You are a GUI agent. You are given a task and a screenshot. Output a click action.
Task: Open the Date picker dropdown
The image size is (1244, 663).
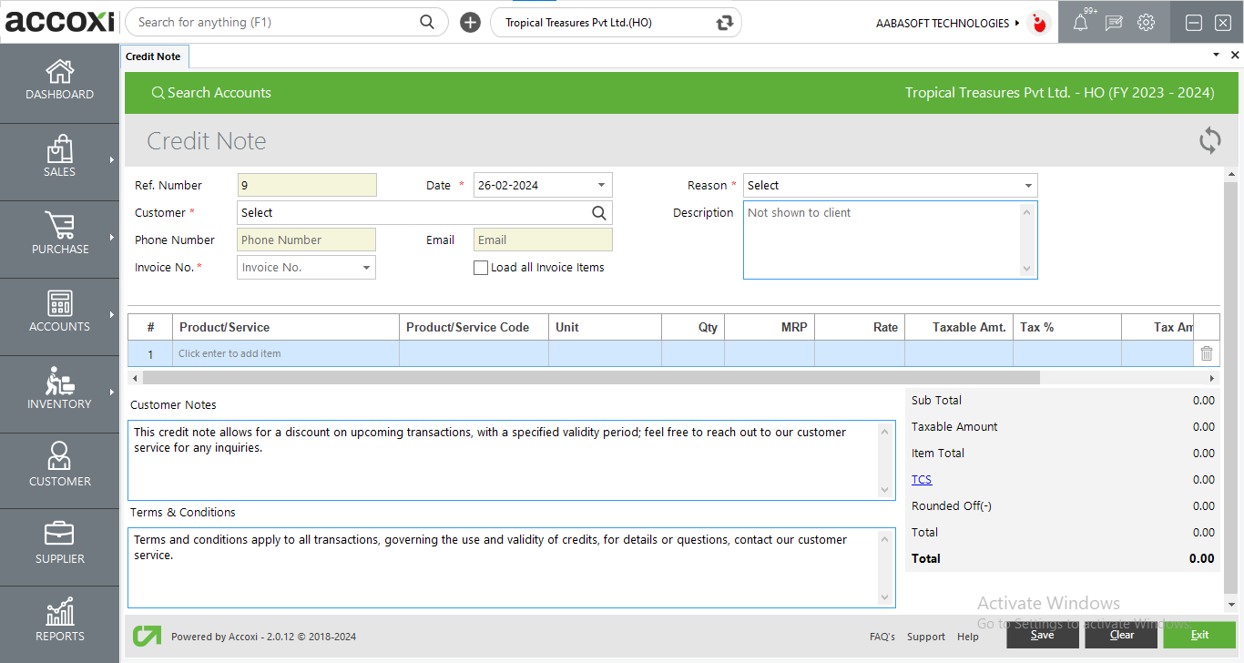pyautogui.click(x=601, y=186)
